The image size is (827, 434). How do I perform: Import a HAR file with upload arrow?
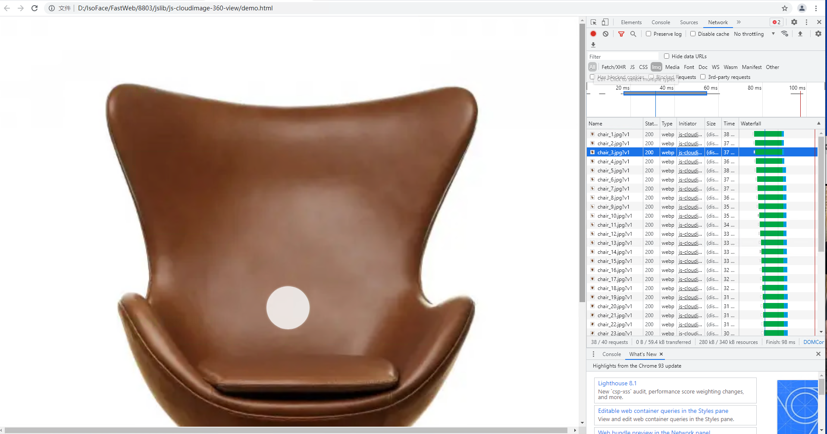[x=800, y=34]
